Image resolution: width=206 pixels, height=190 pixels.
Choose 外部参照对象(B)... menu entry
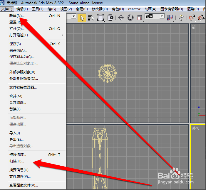[37, 72]
